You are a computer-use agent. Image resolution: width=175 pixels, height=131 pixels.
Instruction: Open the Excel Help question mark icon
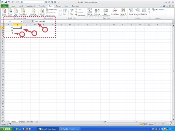164,6
